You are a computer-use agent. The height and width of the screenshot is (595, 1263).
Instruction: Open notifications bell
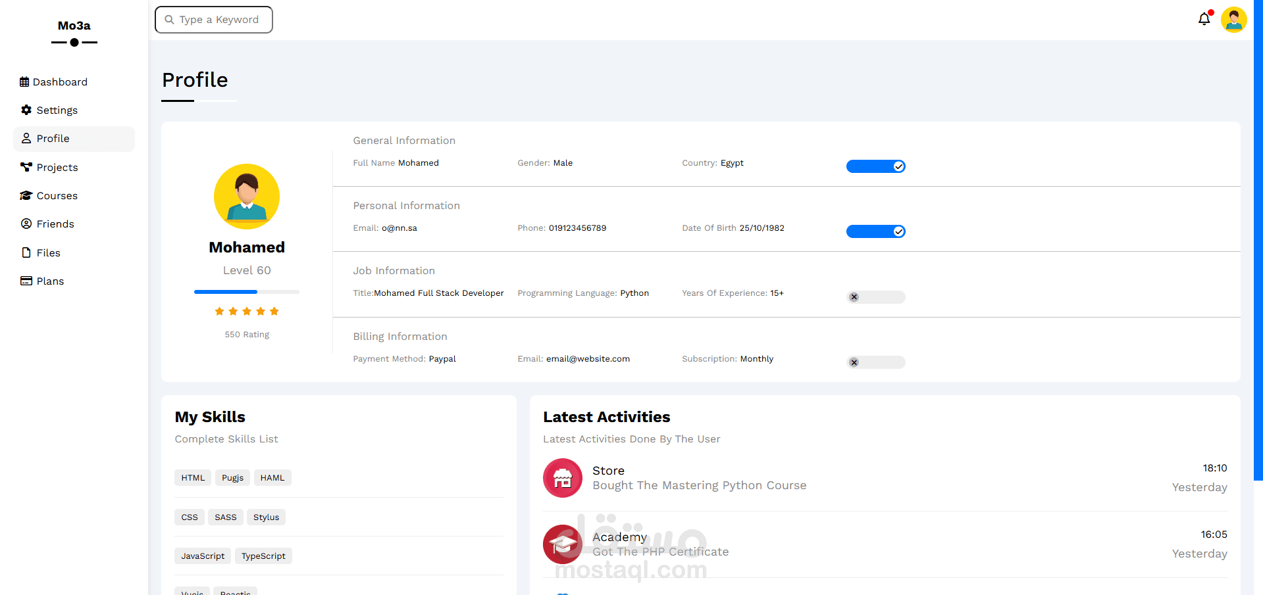[1204, 19]
